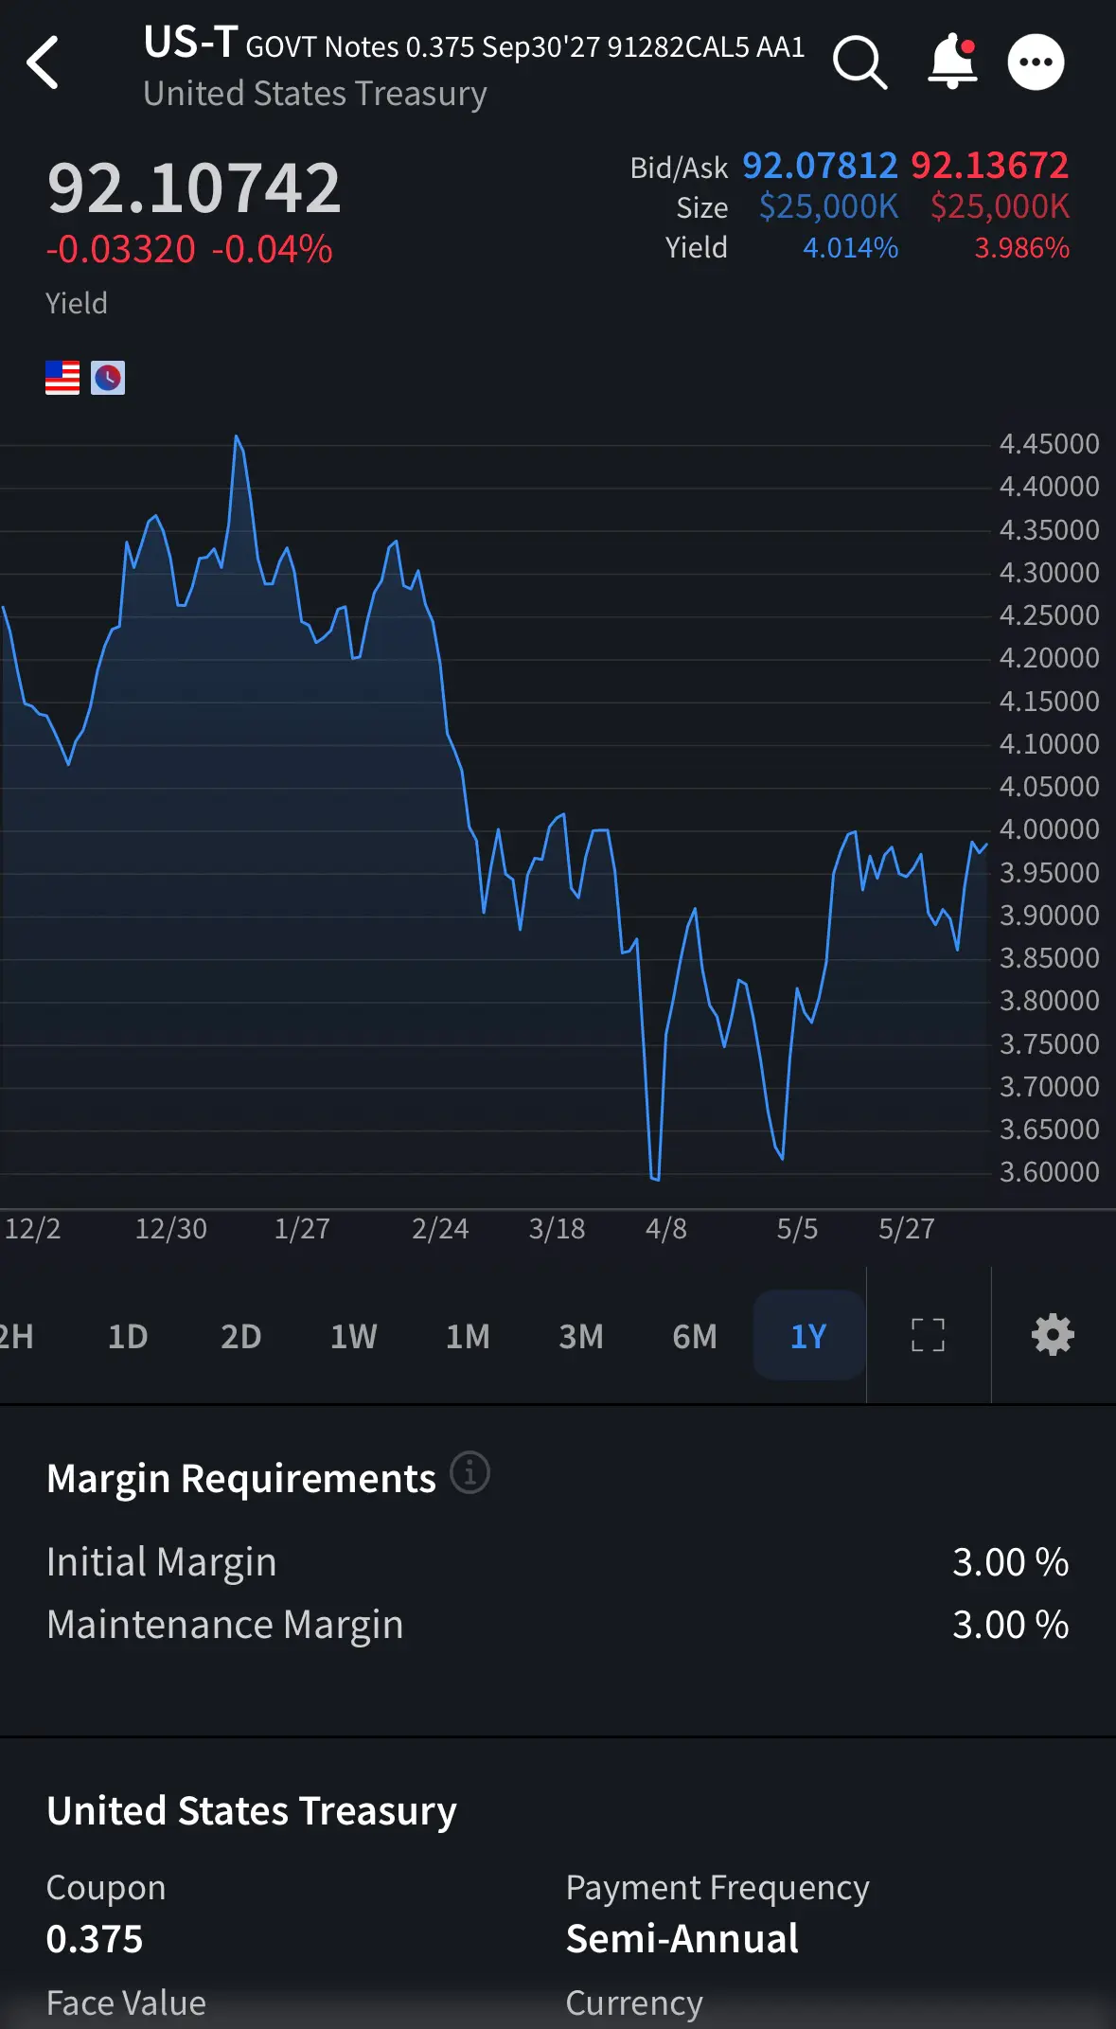The image size is (1116, 2029).
Task: Tap the US flag icon
Action: (x=62, y=378)
